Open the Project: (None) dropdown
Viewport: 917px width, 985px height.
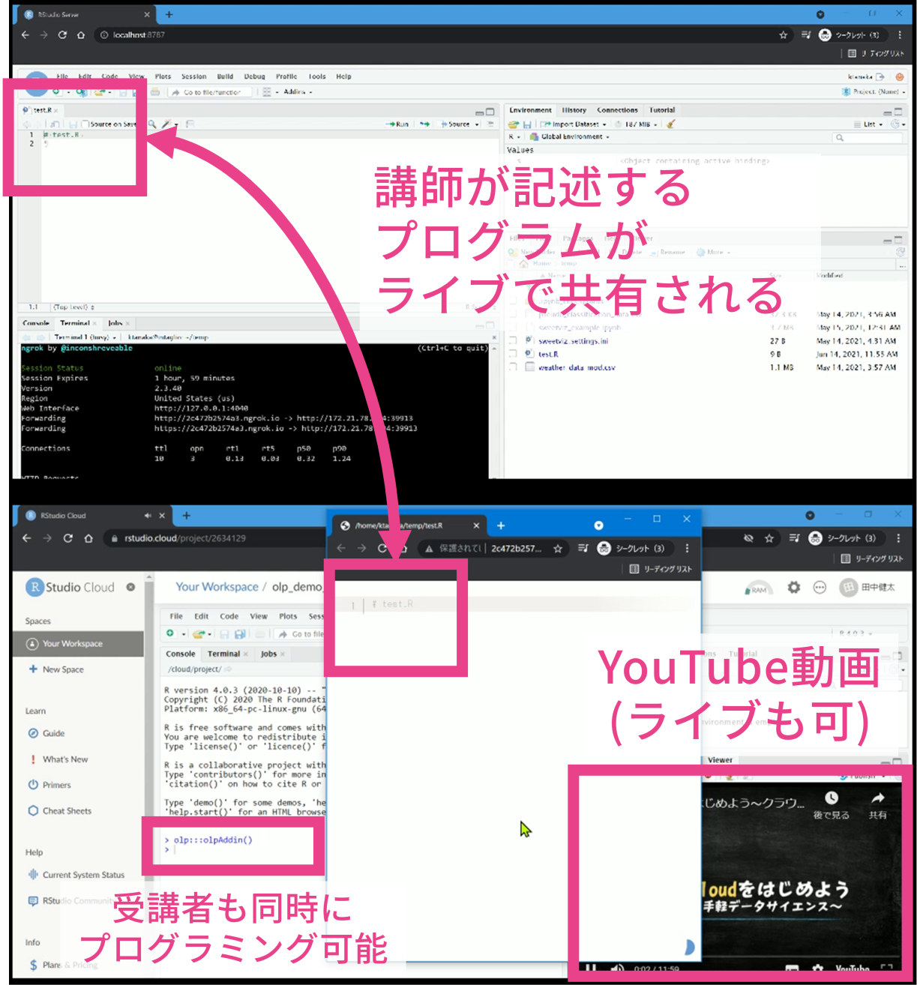pos(874,92)
